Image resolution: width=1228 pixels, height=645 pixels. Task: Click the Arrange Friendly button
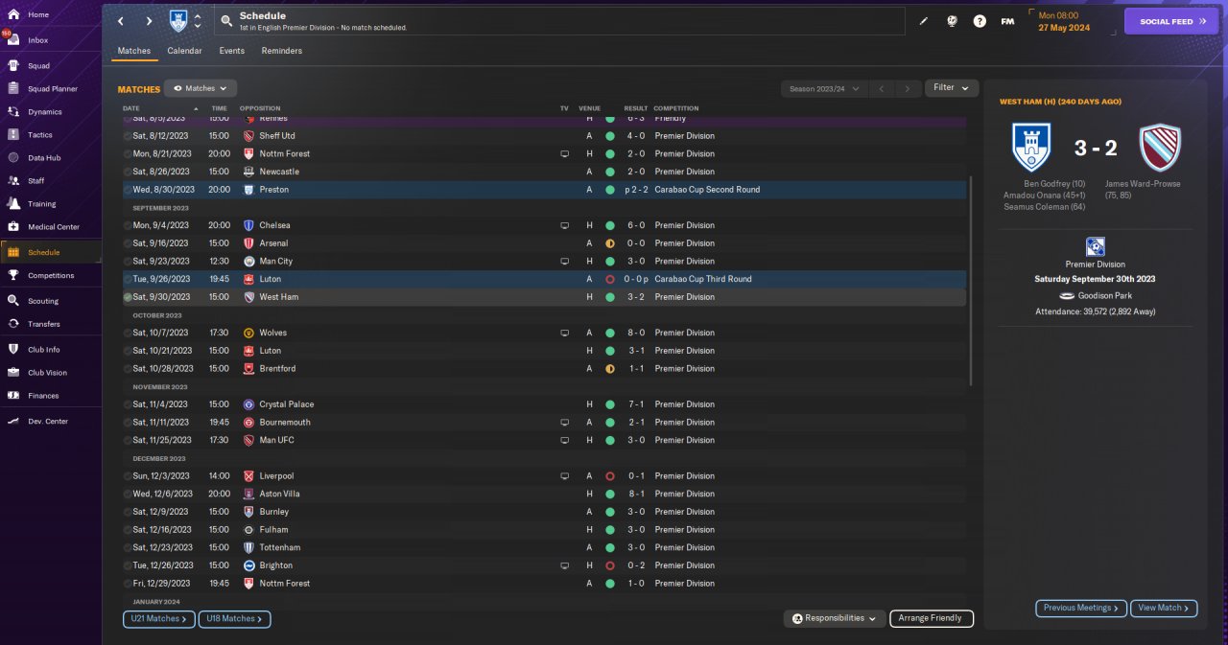[932, 618]
